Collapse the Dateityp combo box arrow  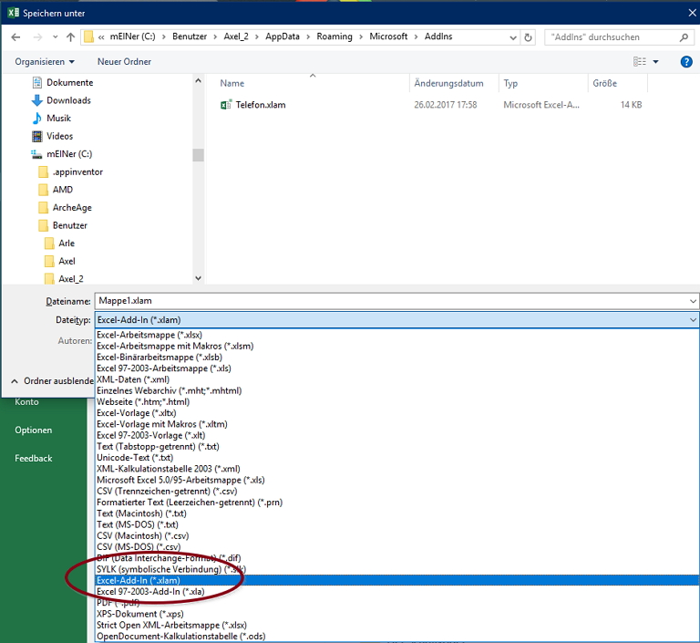693,320
